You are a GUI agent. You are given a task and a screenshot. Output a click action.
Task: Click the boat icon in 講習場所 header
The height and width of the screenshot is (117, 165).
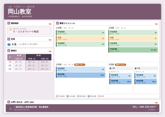point(50,24)
